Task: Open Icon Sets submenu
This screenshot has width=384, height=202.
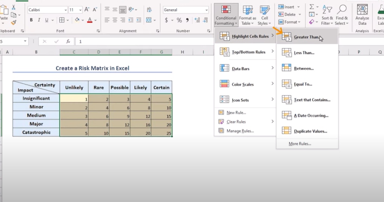Action: (245, 100)
